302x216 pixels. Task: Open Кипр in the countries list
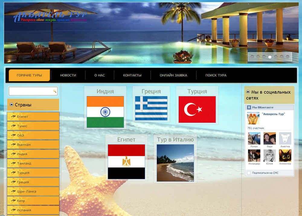tap(33, 201)
